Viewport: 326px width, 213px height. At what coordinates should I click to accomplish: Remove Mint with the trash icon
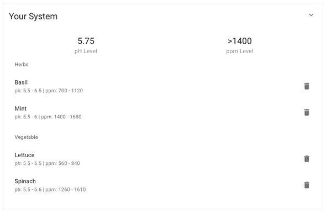(x=307, y=112)
